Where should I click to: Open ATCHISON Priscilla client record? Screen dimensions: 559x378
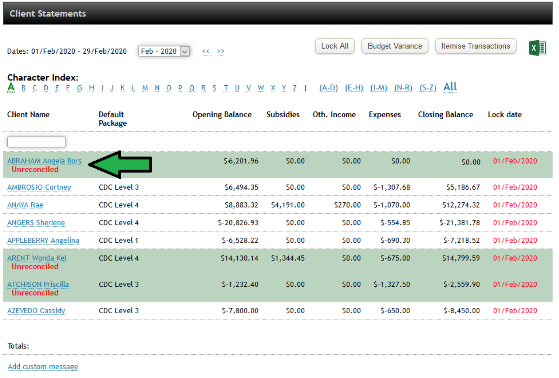tap(38, 284)
